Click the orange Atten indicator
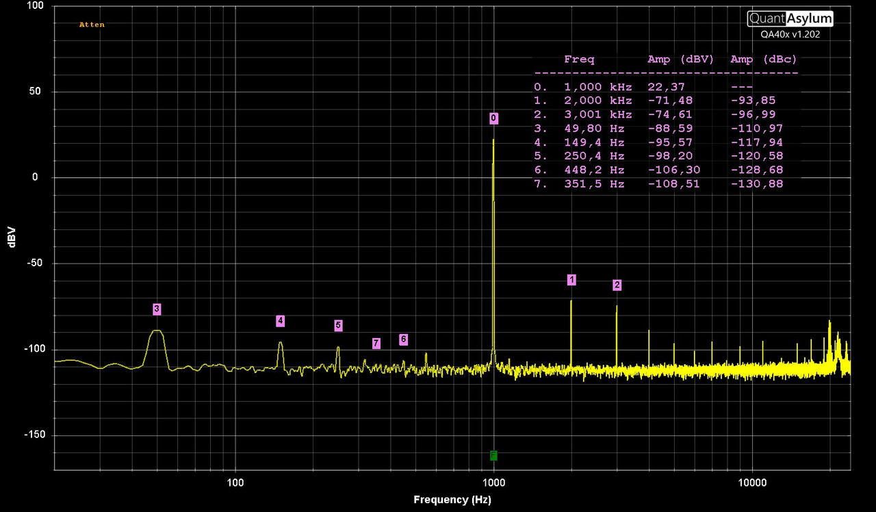Screen dimensions: 876x512 click(x=92, y=25)
